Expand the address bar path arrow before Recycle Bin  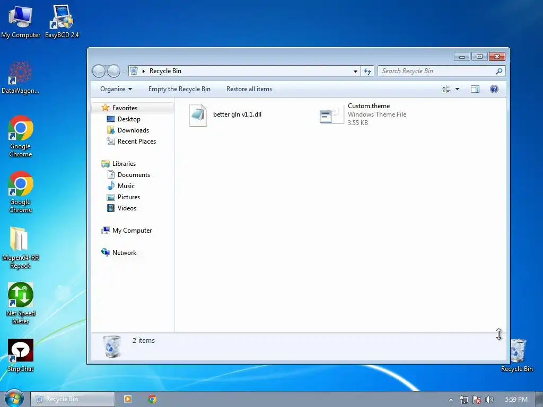[143, 71]
